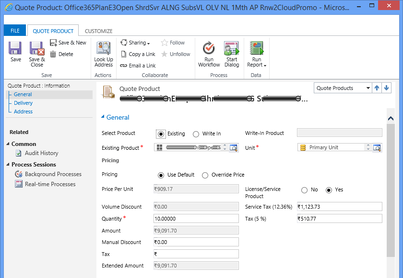Open Real-time Processes list
This screenshot has width=403, height=278.
coord(45,184)
